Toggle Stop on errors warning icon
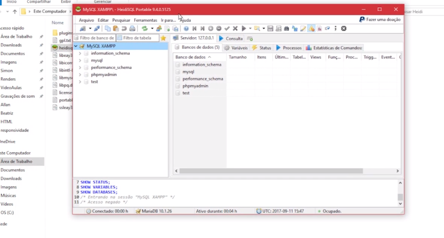The width and height of the screenshot is (444, 238). 311,28
